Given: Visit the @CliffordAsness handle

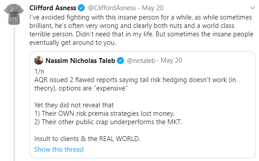Looking at the screenshot, I should [112, 8].
